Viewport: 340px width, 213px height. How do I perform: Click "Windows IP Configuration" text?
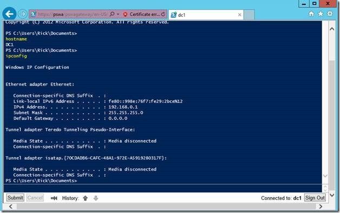point(37,67)
